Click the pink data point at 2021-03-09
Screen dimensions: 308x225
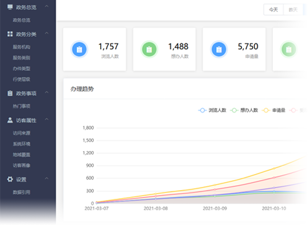coord(215,190)
